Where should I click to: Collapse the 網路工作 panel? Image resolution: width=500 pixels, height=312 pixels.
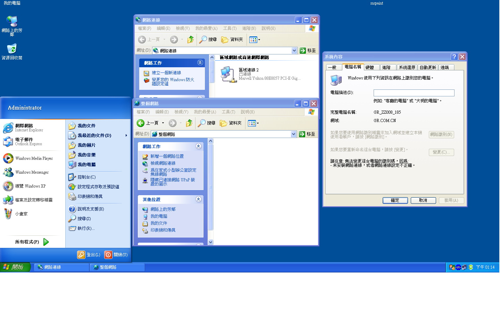(198, 146)
